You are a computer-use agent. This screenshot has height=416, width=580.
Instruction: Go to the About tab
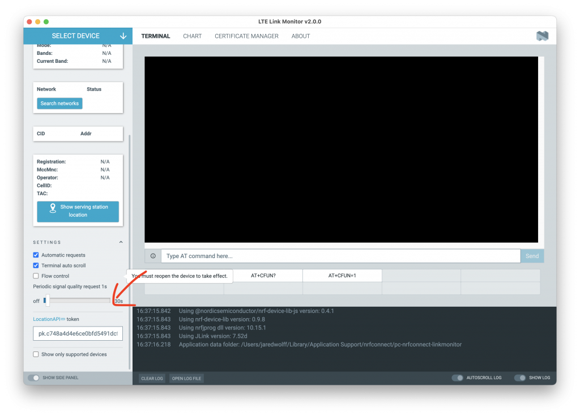tap(301, 36)
